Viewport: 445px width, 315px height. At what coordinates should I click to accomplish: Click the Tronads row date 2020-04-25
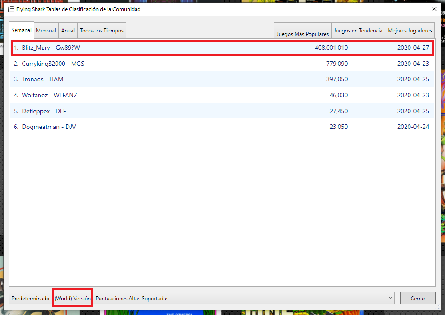click(x=413, y=79)
